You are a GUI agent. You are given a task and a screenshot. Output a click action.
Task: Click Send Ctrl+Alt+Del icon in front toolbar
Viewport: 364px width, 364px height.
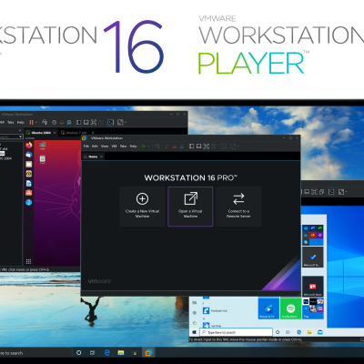tap(157, 147)
